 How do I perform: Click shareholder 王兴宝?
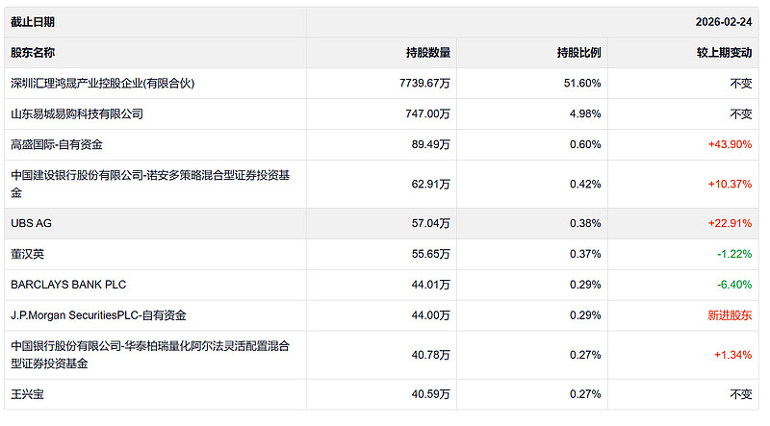[x=28, y=394]
